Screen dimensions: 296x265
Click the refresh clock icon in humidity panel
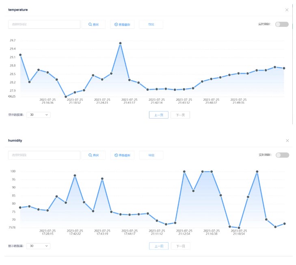(x=116, y=155)
